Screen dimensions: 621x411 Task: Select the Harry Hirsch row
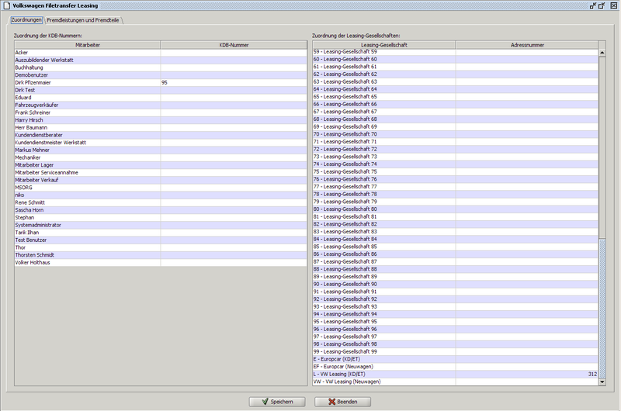(161, 120)
